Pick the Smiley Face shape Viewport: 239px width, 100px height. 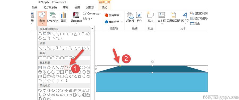66,76
